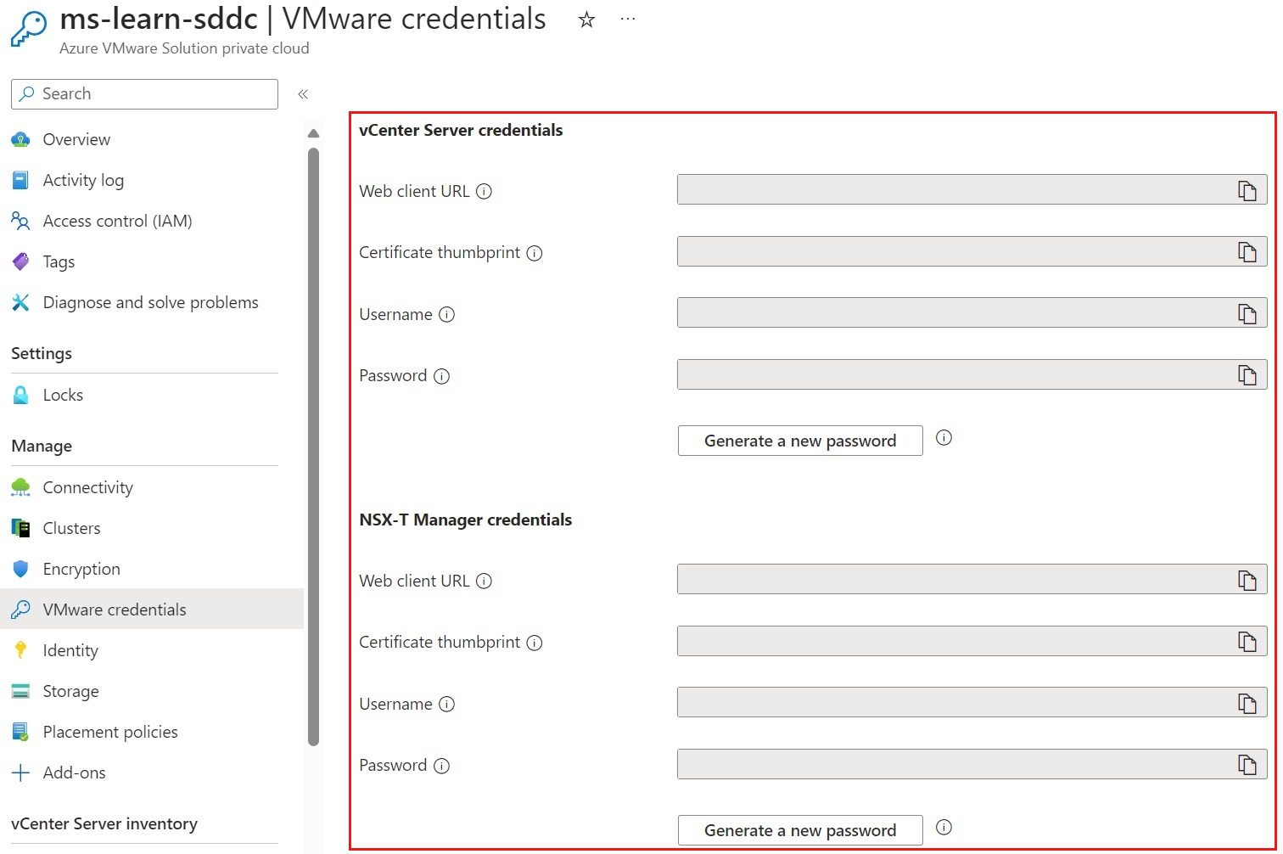This screenshot has height=854, width=1283.
Task: View the Activity log
Action: 83,180
